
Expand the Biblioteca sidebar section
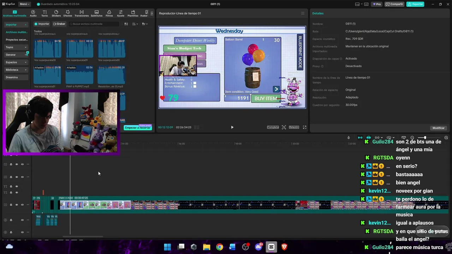(x=16, y=70)
